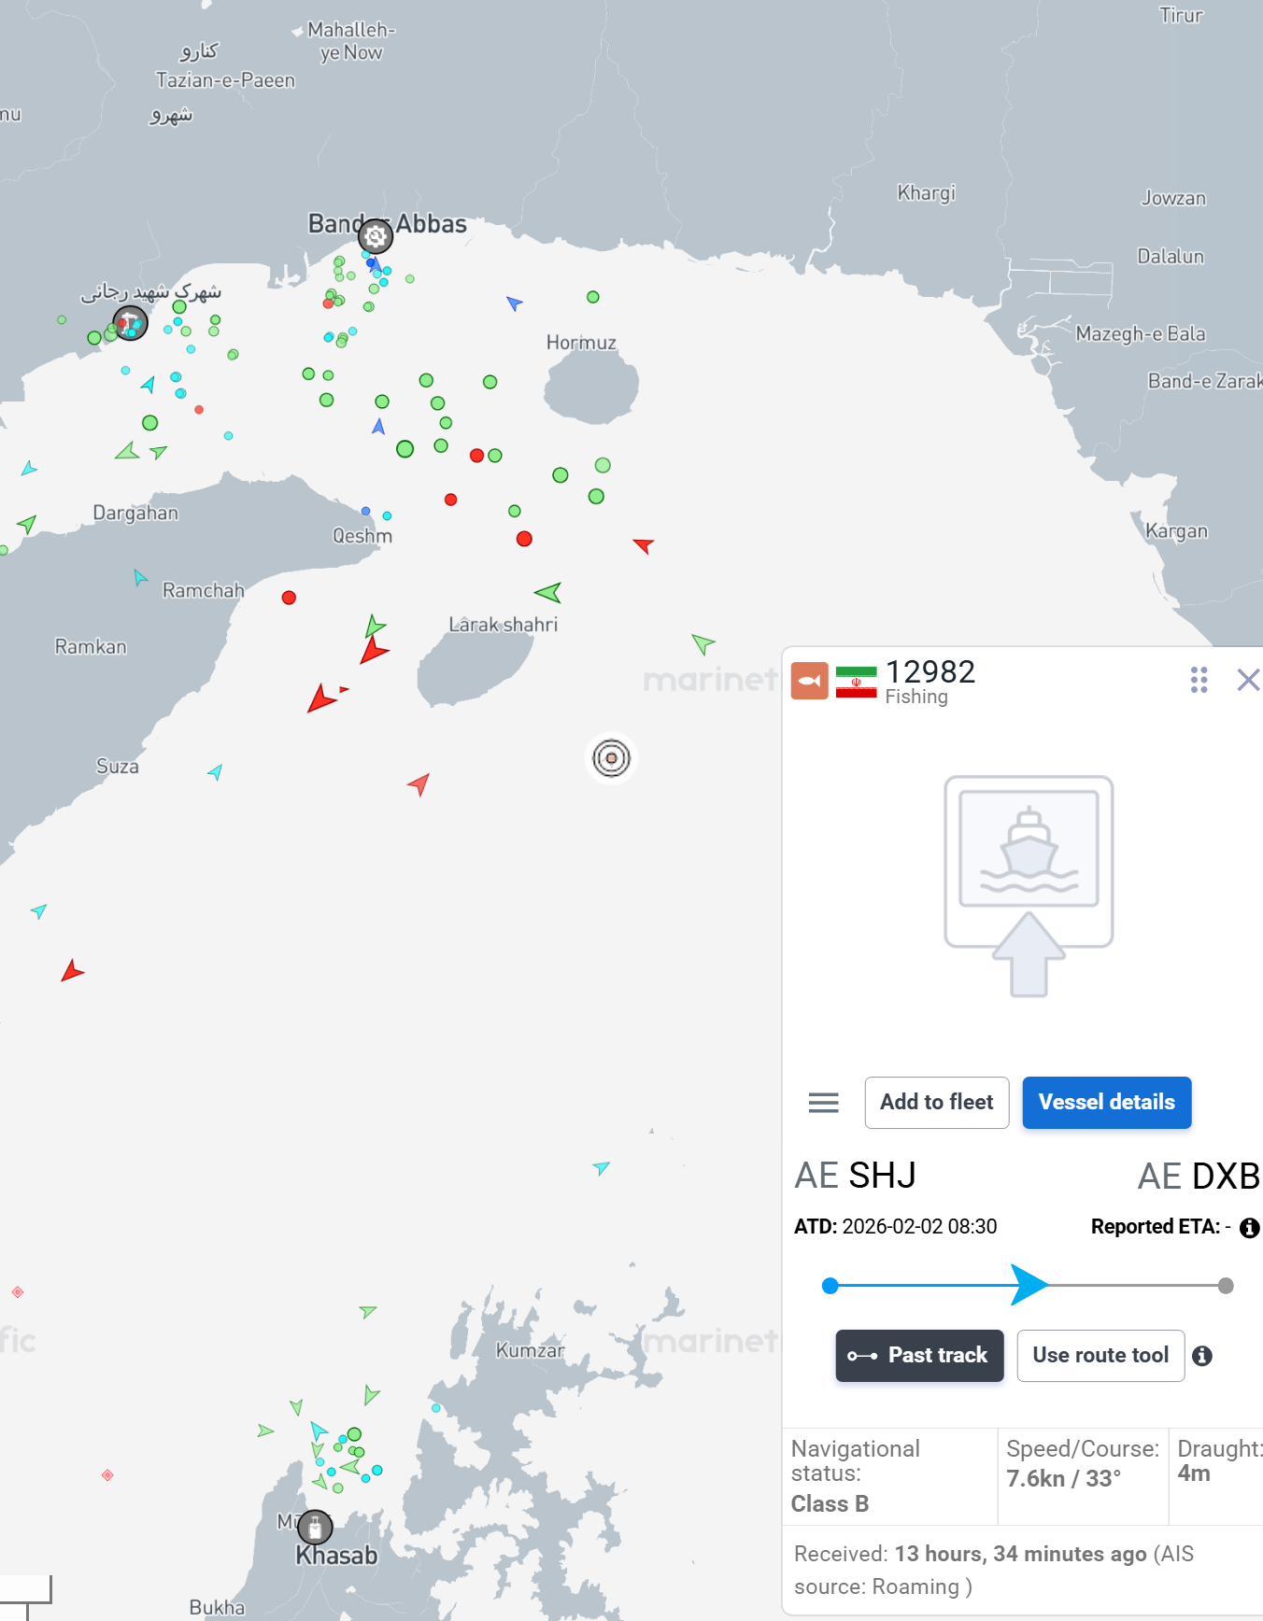
Task: Click the Khargi map label
Action: [x=926, y=193]
